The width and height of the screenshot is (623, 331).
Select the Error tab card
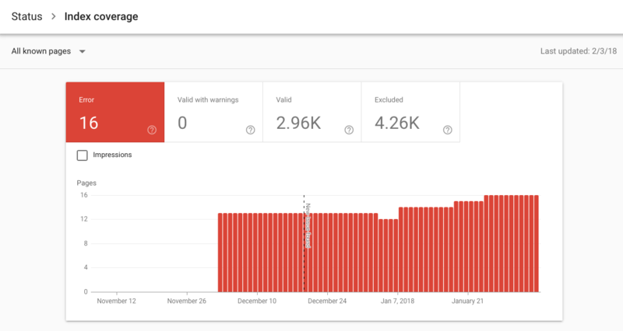tap(115, 112)
